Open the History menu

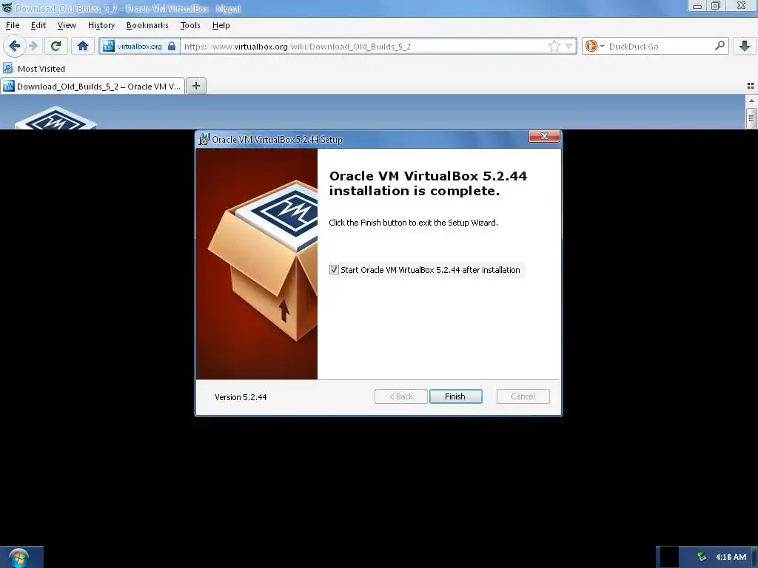(101, 25)
